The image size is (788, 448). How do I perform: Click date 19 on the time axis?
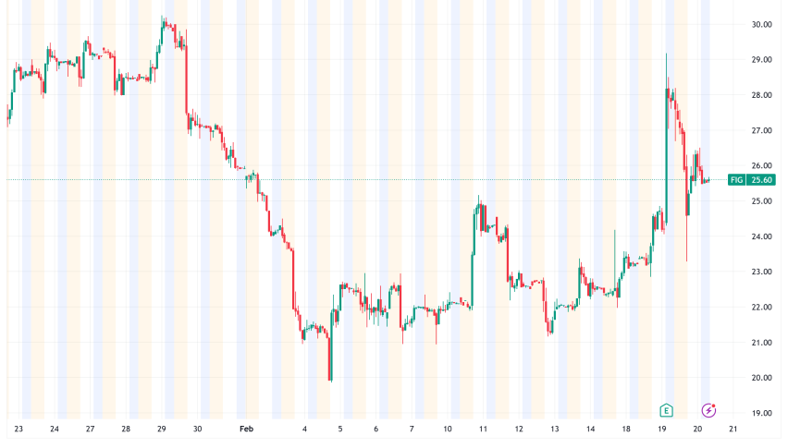(x=662, y=430)
